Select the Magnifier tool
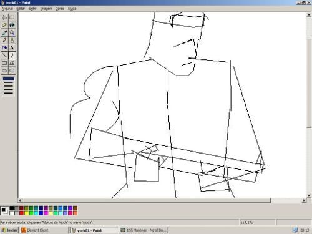Screen dimensions: 312x234 12,32
